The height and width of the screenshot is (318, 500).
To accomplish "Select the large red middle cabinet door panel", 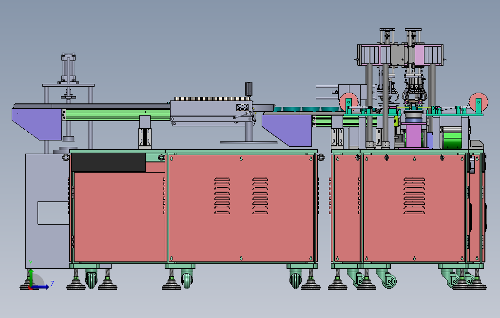I will [x=241, y=208].
